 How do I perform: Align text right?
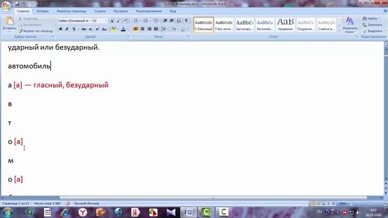point(149,29)
